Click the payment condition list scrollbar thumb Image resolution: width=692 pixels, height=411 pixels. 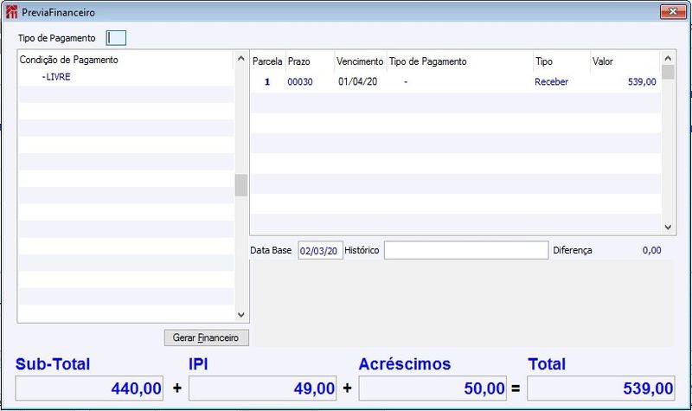pyautogui.click(x=241, y=185)
